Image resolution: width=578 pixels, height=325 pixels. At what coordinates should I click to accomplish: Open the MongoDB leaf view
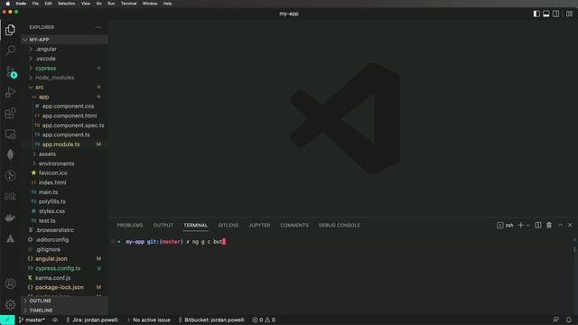click(x=10, y=154)
